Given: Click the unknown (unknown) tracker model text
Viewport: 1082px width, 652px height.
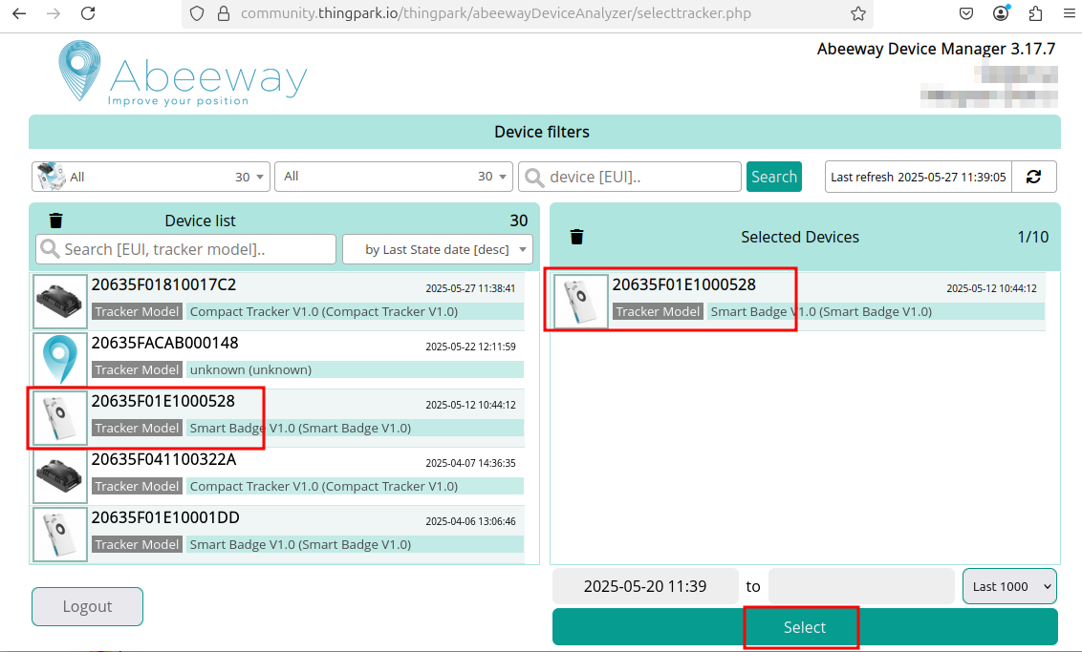Looking at the screenshot, I should click(250, 370).
